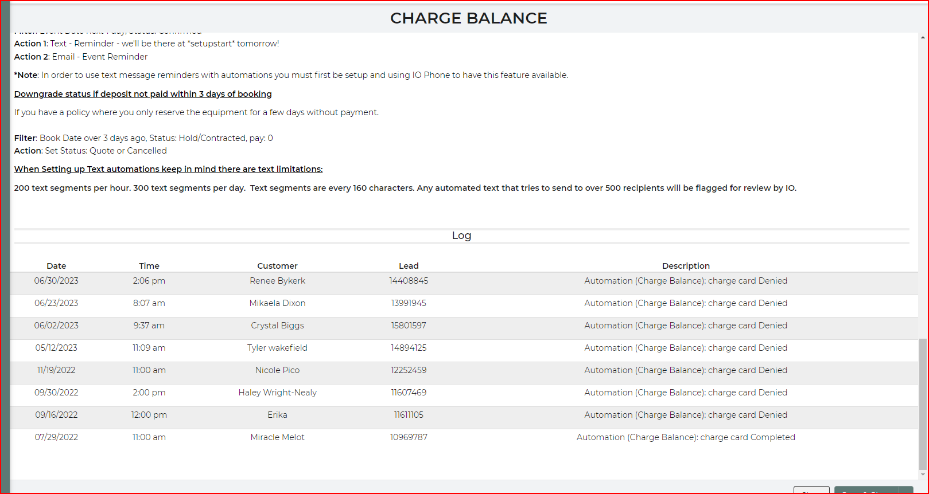929x494 pixels.
Task: Click the scrollbar down arrow
Action: (923, 475)
